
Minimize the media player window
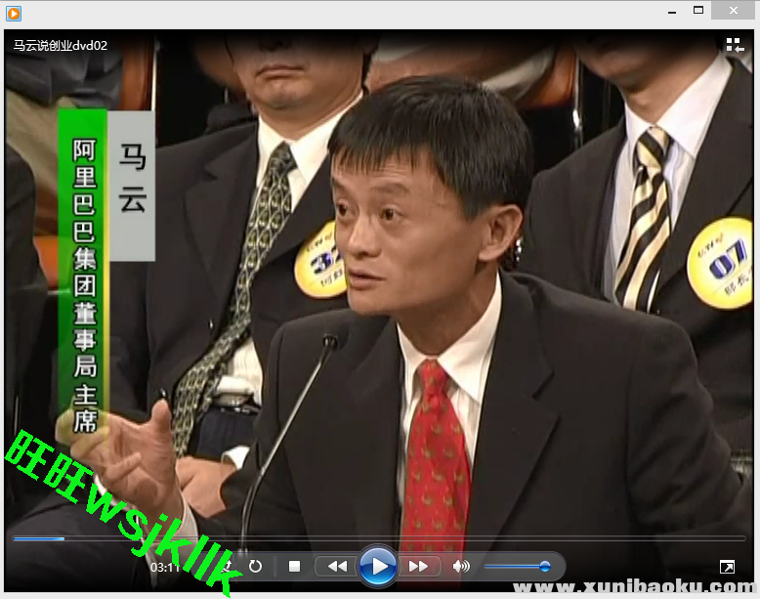[670, 11]
